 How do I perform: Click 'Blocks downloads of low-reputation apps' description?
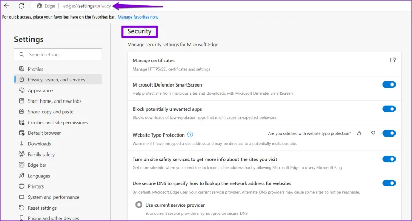[204, 117]
